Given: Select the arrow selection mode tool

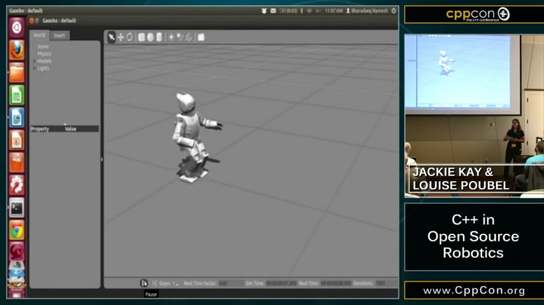Looking at the screenshot, I should click(111, 37).
